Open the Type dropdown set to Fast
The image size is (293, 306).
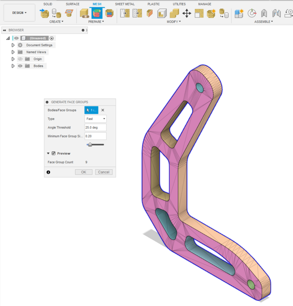pos(95,119)
